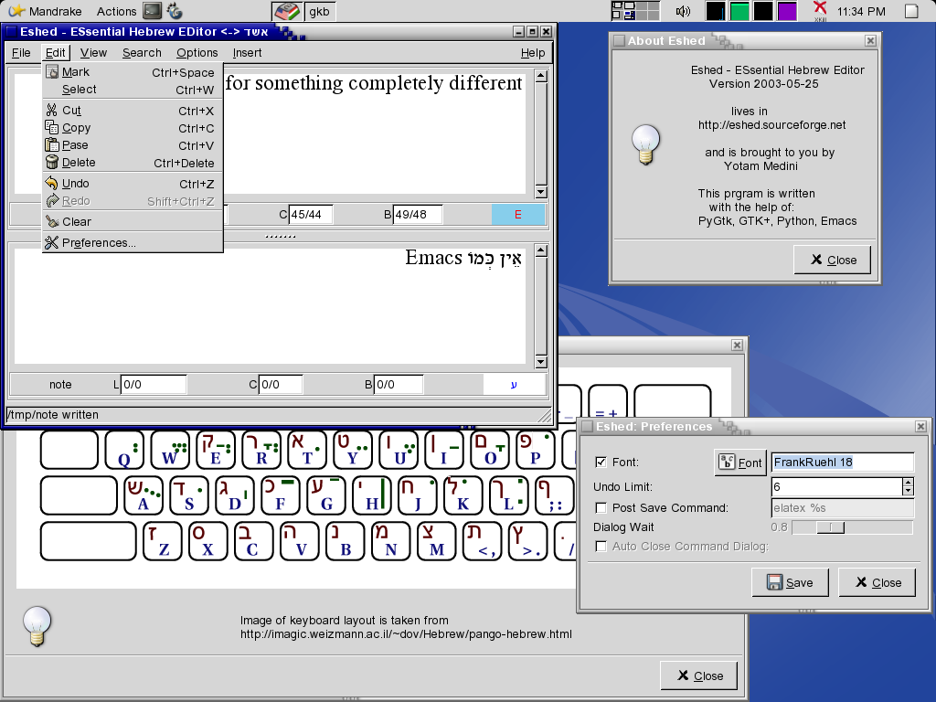Click the gkb keyboard flag applet
Image resolution: width=936 pixels, height=702 pixels.
click(x=287, y=11)
